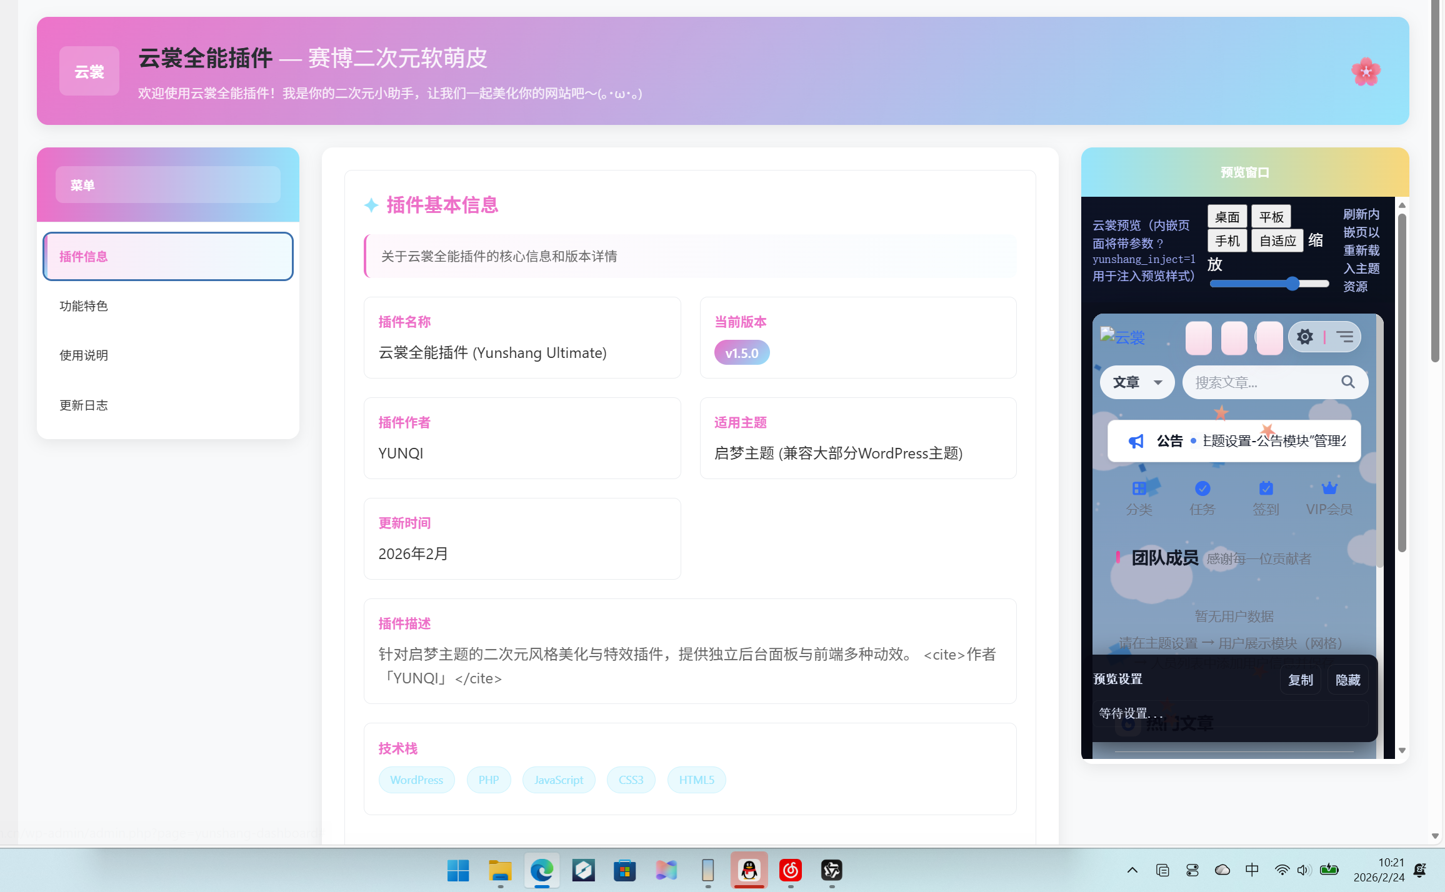Click the 中 input method indicator
This screenshot has width=1445, height=892.
click(x=1252, y=870)
